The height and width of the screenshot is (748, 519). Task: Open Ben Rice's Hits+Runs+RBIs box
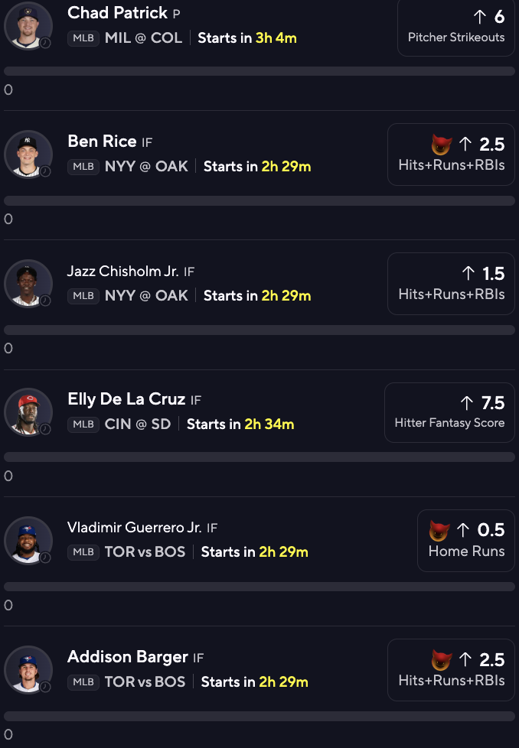pyautogui.click(x=451, y=154)
